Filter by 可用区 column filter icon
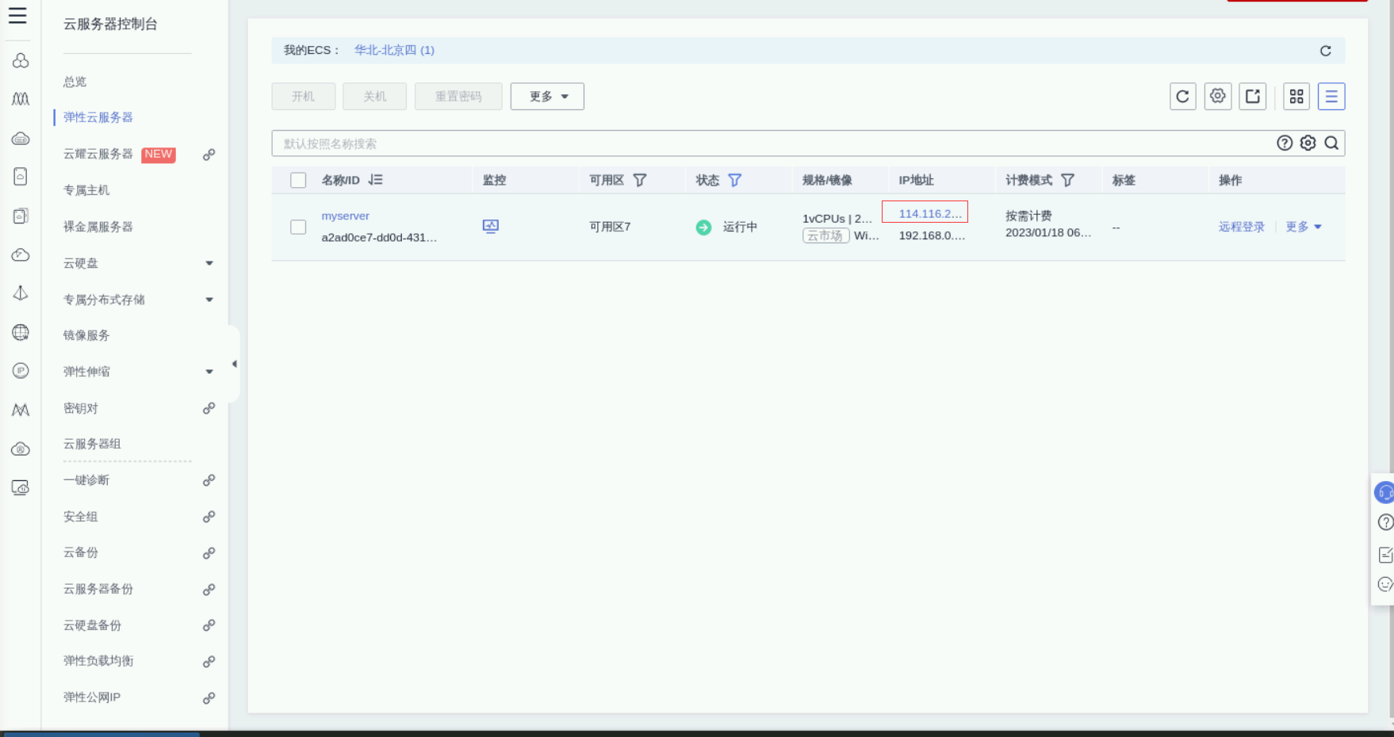Screen dimensions: 1394x737 coord(639,180)
